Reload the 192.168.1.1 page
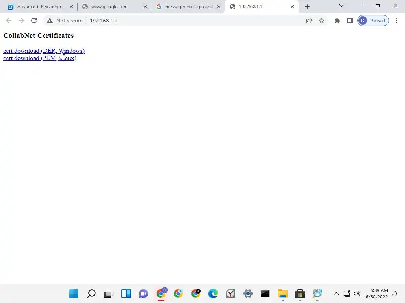Image resolution: width=405 pixels, height=303 pixels. (x=34, y=21)
